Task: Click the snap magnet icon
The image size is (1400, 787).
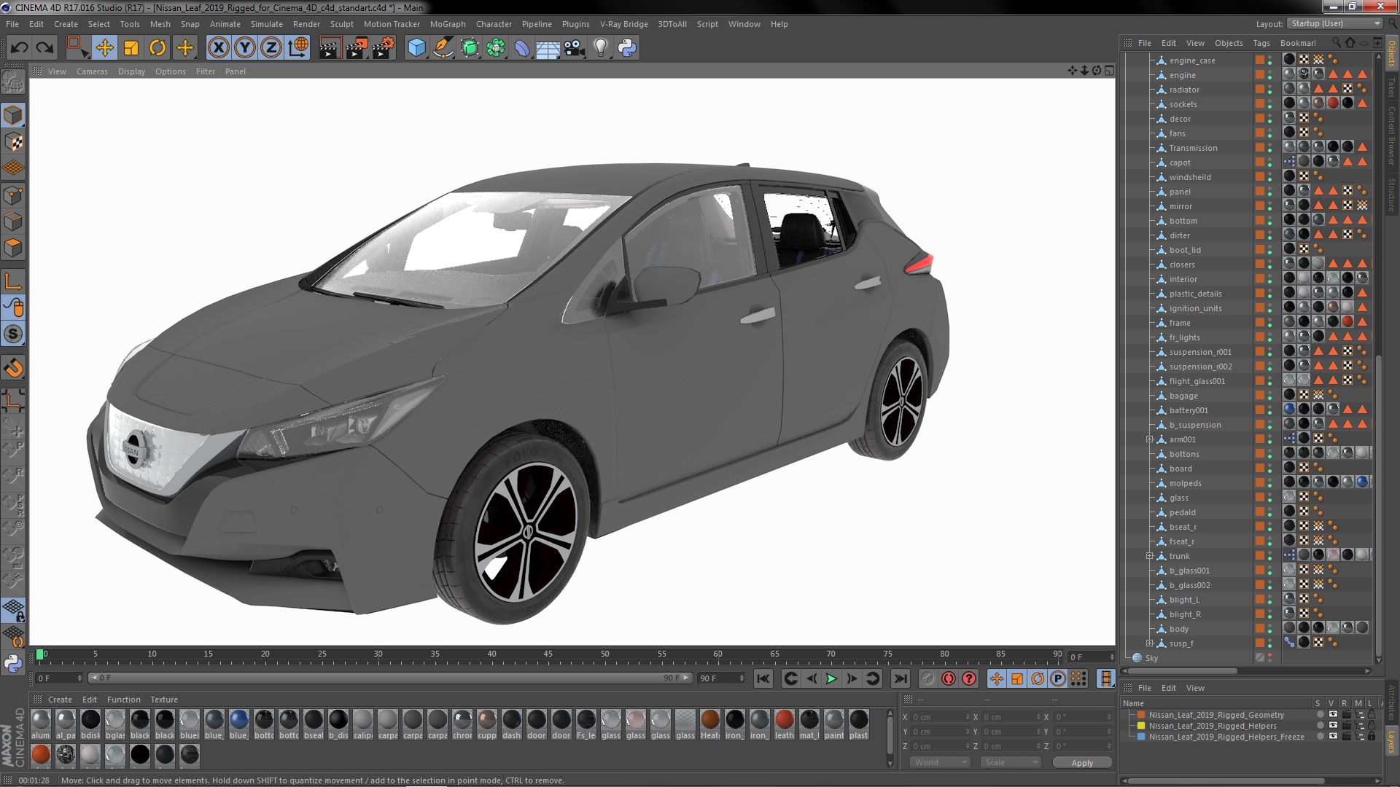Action: 13,368
